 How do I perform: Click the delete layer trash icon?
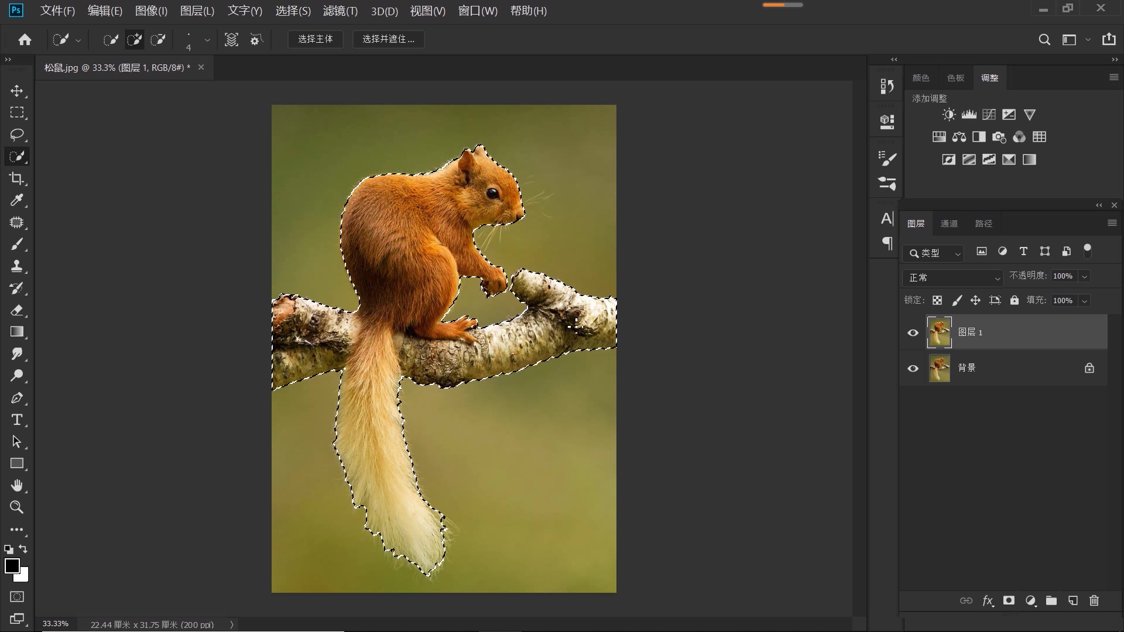coord(1094,600)
